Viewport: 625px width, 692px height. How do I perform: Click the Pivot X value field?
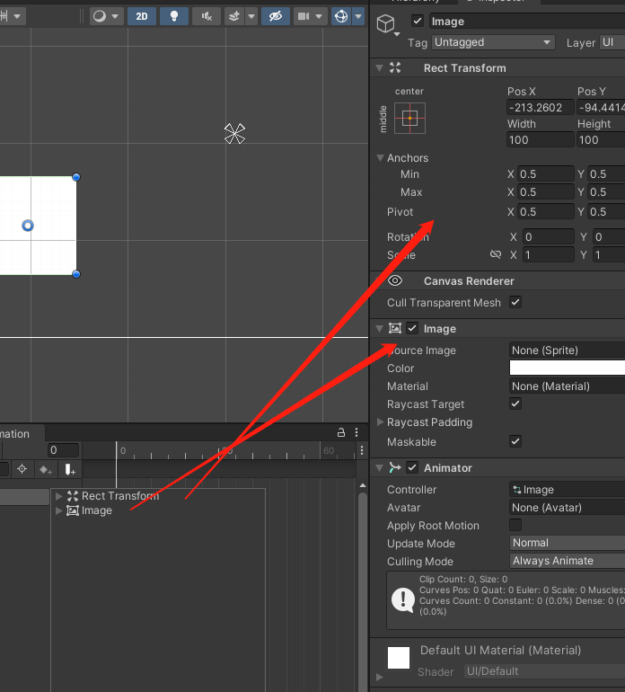coord(546,212)
